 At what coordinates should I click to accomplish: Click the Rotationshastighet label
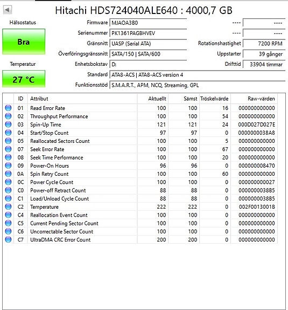pos(219,43)
